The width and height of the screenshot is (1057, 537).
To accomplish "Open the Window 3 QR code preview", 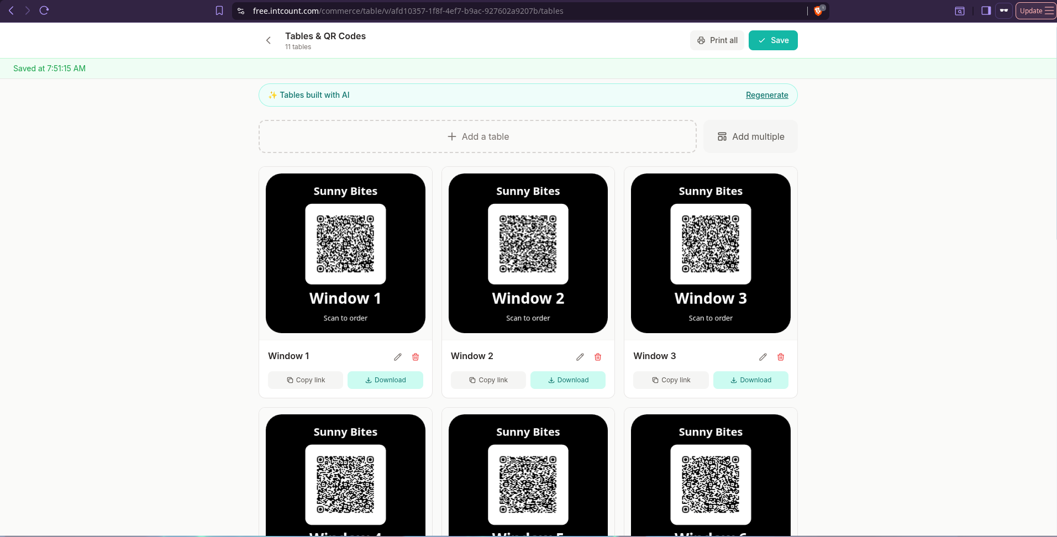I will pyautogui.click(x=711, y=253).
